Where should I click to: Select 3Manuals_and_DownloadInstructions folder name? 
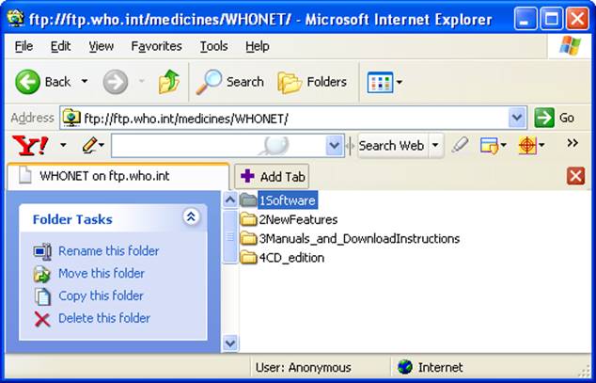[x=359, y=239]
